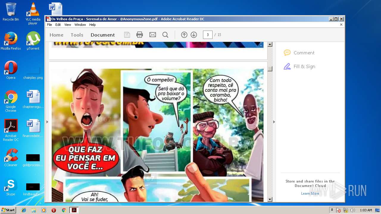Click Acrobat Reader taskbar button
This screenshot has width=381, height=214.
[x=74, y=210]
